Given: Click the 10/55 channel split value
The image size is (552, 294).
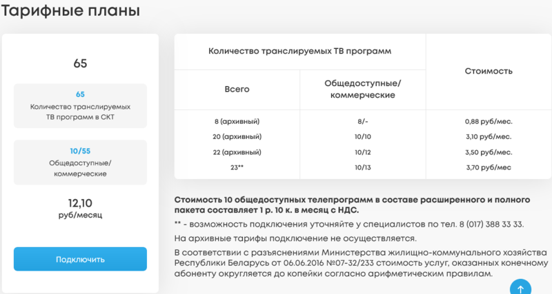Looking at the screenshot, I should point(80,150).
